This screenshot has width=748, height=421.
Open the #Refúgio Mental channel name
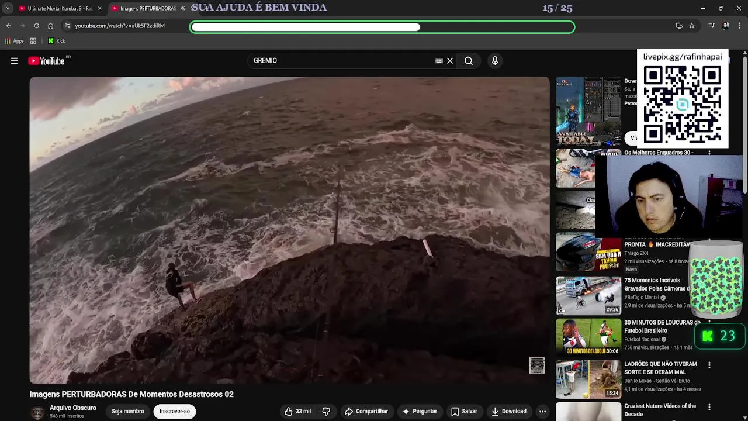[x=641, y=297]
